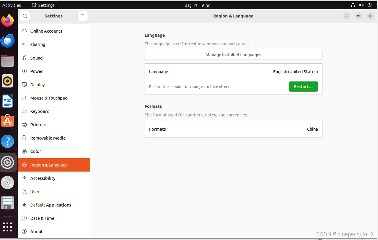Screen dimensions: 378x240
Task: Open Activities overview
Action: 12,5
